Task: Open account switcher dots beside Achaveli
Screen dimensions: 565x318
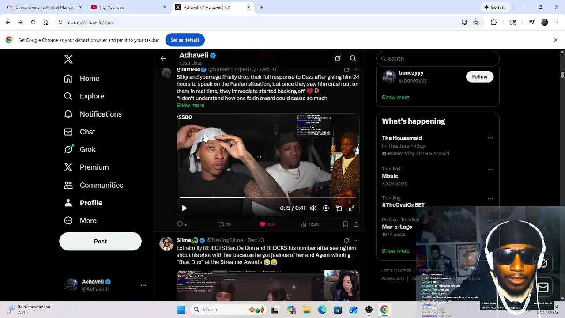Action: tap(143, 285)
